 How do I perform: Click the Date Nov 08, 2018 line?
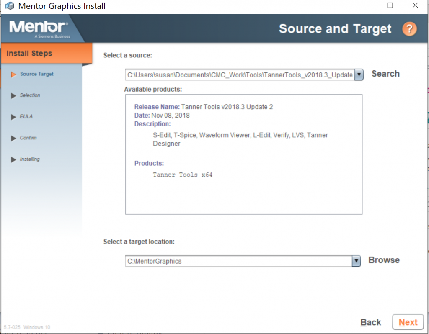click(162, 116)
